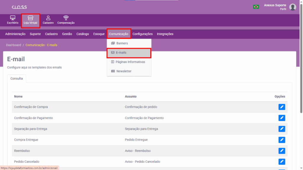This screenshot has width=303, height=170.
Task: Open Páginas Informativas menu entry
Action: click(130, 62)
